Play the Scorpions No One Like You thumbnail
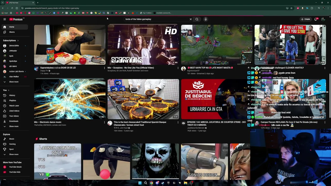 tap(143, 45)
